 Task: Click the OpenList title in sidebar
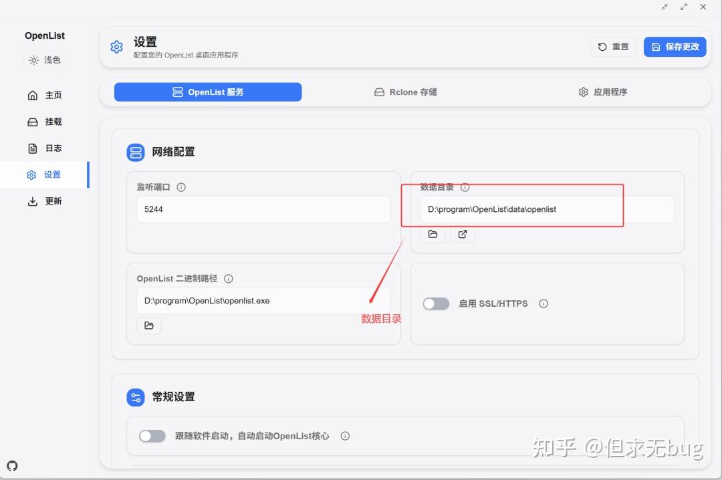click(x=45, y=36)
